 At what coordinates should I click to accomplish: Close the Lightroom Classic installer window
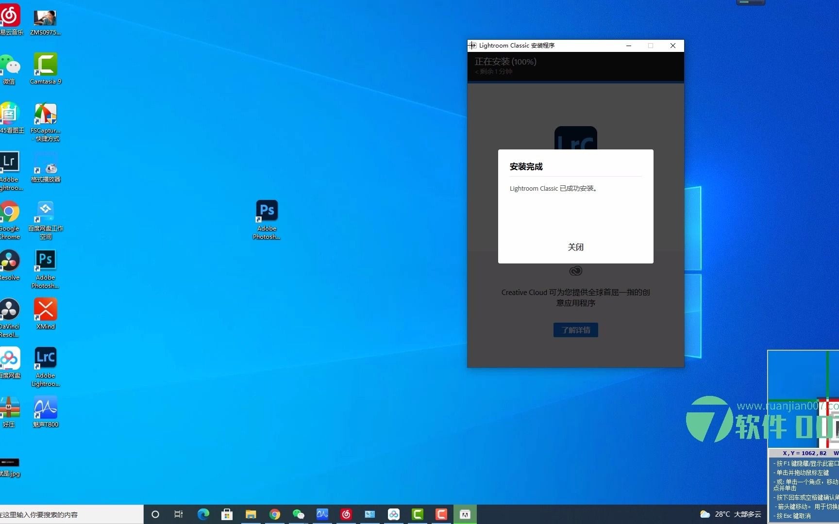(x=673, y=46)
